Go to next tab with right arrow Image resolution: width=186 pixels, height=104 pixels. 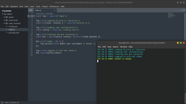pos(32,10)
